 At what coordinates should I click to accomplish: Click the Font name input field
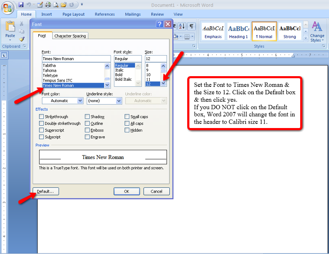coord(76,58)
